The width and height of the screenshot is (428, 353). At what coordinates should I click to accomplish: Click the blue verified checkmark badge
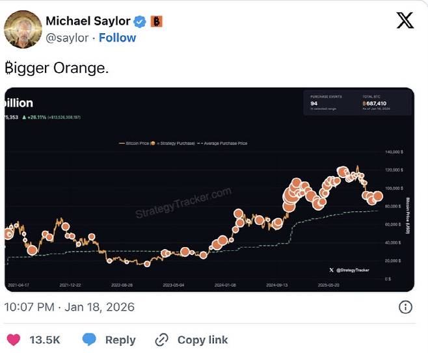(x=140, y=21)
